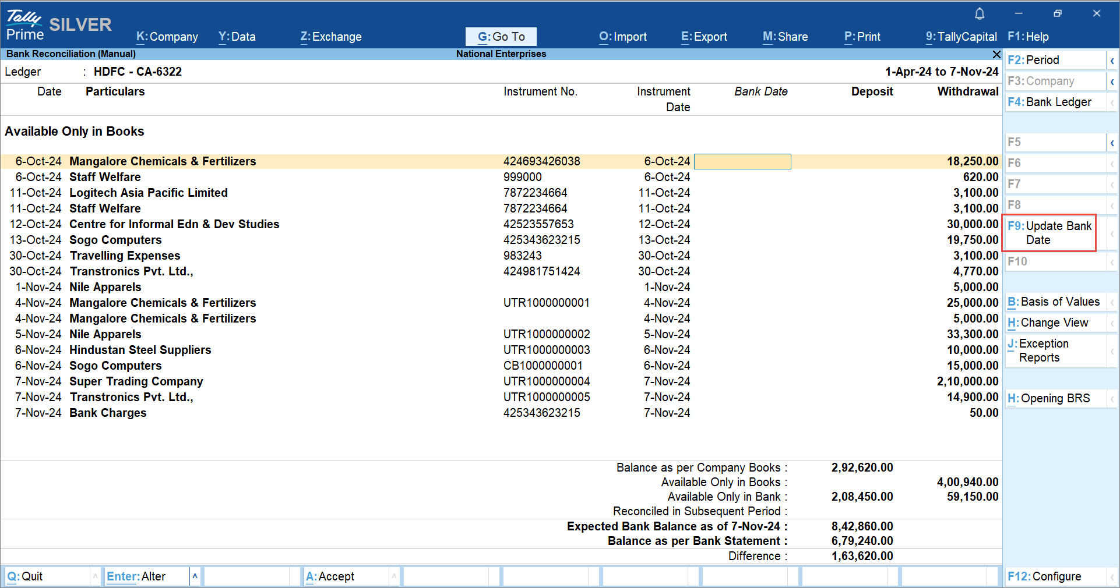Image resolution: width=1120 pixels, height=588 pixels.
Task: Select Sogo Computers CB1000000001 entry
Action: (501, 366)
